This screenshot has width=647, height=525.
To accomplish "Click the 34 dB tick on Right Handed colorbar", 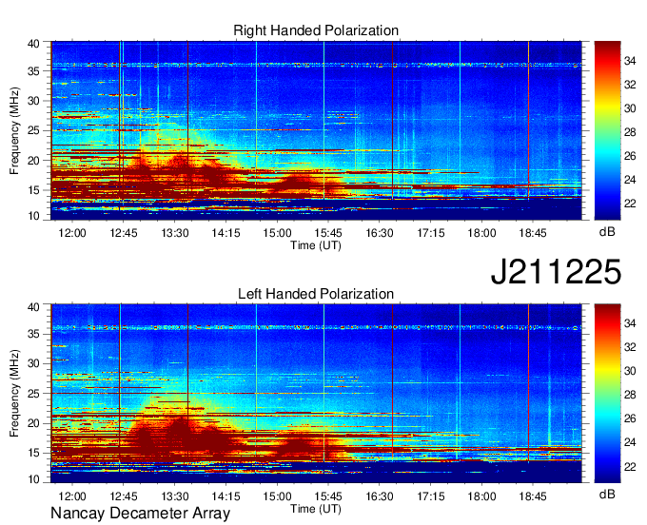I will click(x=630, y=61).
